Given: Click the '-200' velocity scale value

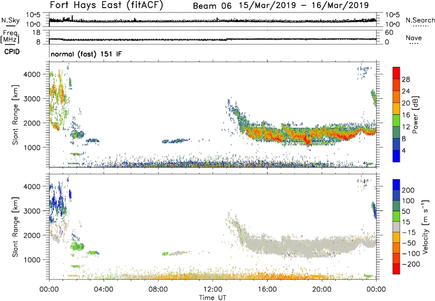Looking at the screenshot, I should tap(411, 264).
